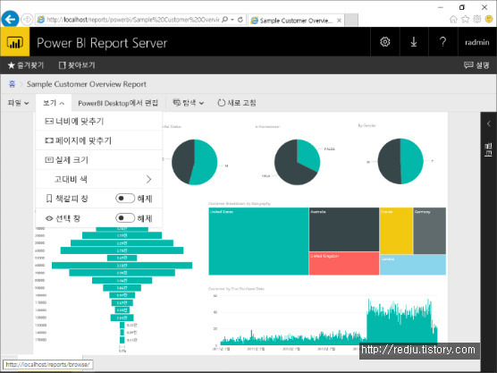This screenshot has width=497, height=373.
Task: Open the radmin user menu
Action: [x=476, y=42]
